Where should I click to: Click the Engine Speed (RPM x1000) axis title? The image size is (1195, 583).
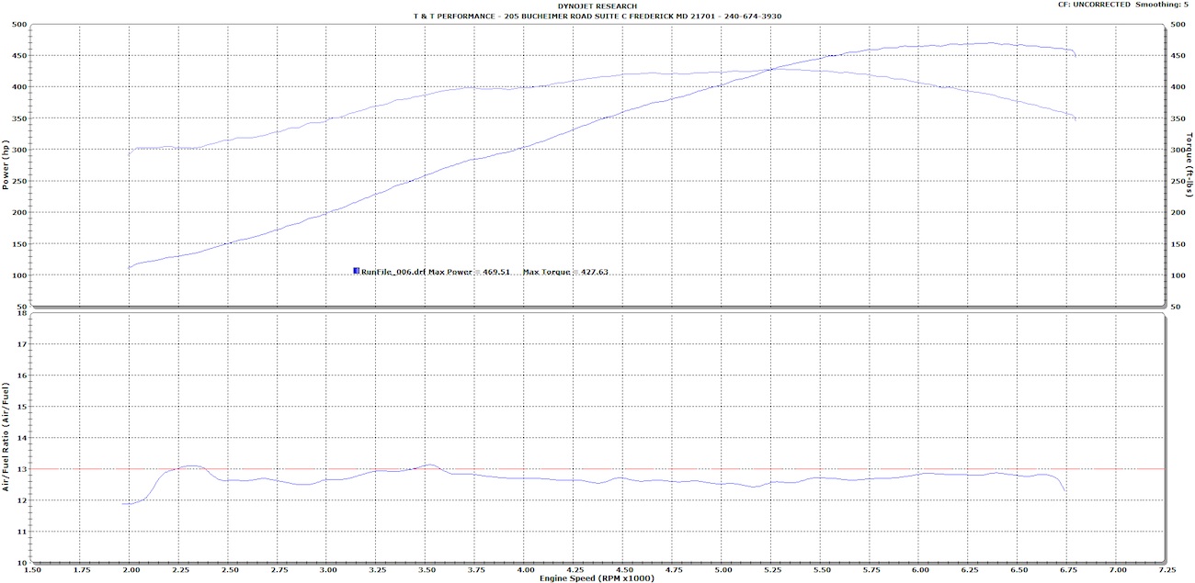[597, 578]
